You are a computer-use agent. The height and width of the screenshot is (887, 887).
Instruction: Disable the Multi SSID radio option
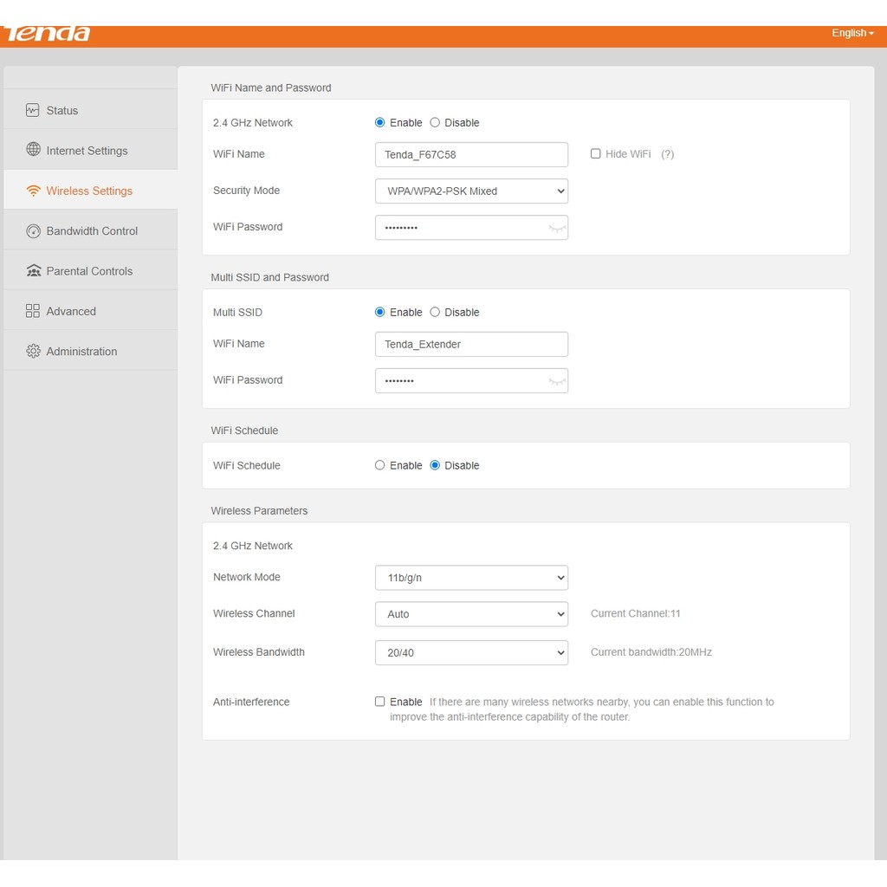435,312
